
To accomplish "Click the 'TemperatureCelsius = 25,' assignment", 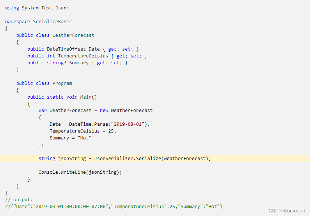I will [83, 131].
